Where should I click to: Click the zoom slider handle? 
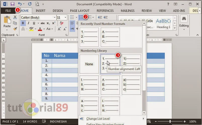pos(170,121)
